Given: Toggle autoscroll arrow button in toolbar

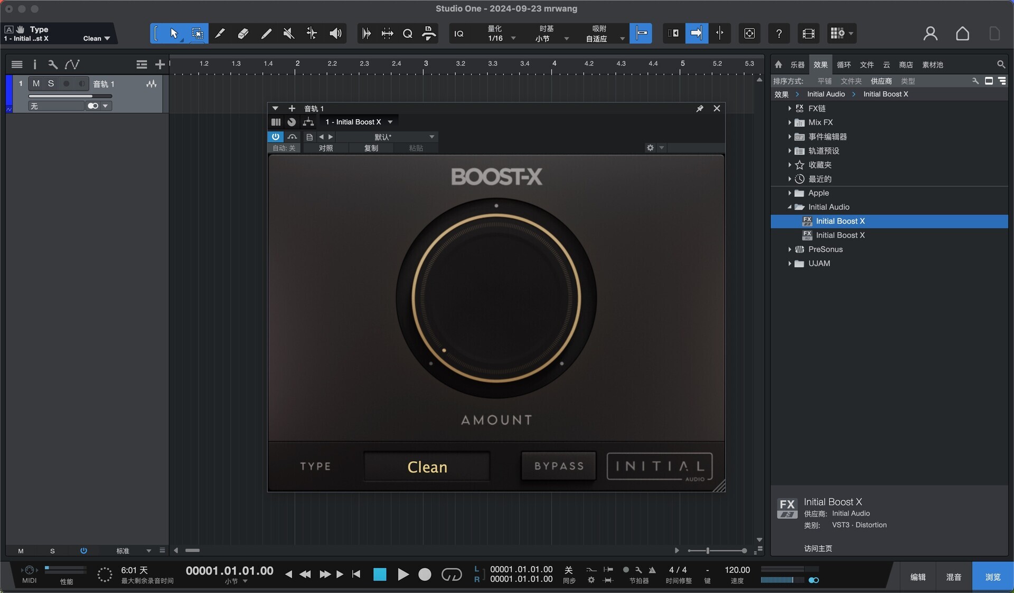Looking at the screenshot, I should point(697,33).
